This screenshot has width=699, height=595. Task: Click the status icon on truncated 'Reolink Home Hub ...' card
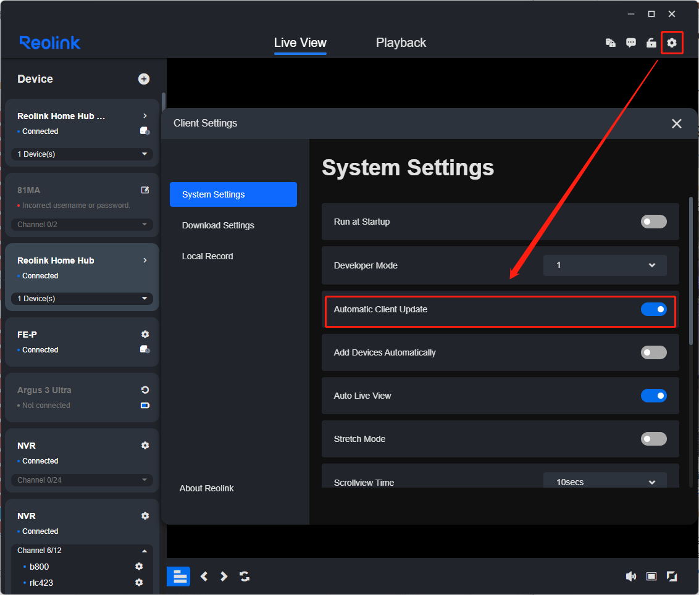click(x=145, y=131)
